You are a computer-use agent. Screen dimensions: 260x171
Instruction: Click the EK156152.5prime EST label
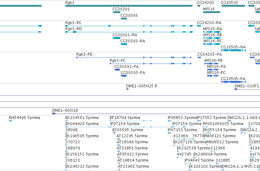click(82, 155)
